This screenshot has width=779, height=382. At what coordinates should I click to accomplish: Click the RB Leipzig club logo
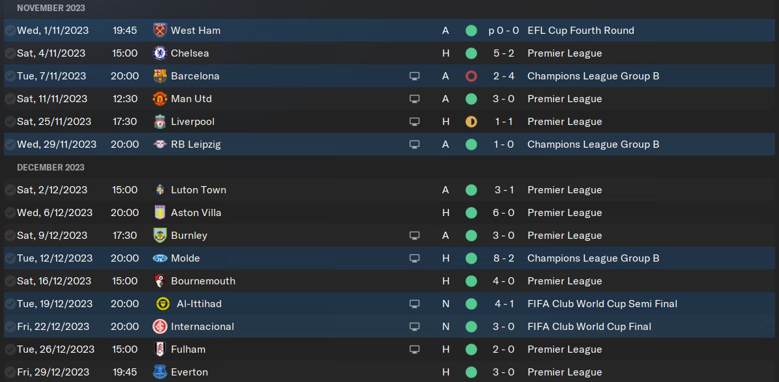coord(160,144)
